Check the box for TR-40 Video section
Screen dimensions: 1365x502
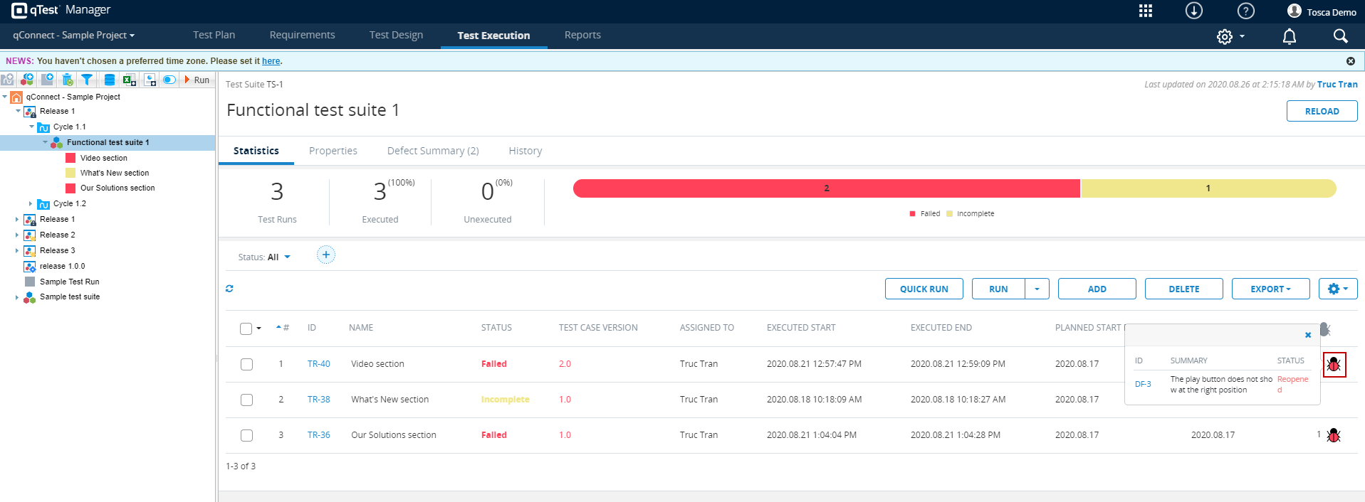(246, 364)
